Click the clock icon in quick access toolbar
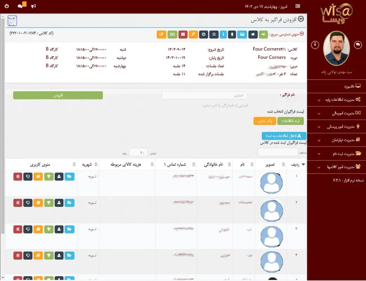This screenshot has height=281, width=366. 204,34
